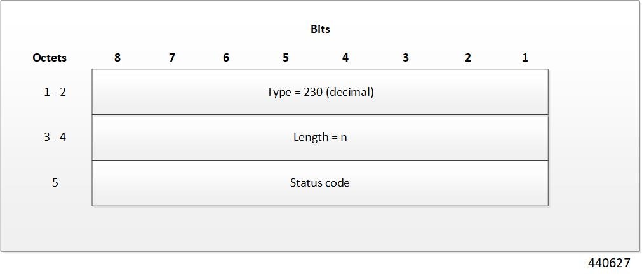This screenshot has width=642, height=278.
Task: Select bit number 7 label
Action: pyautogui.click(x=171, y=58)
